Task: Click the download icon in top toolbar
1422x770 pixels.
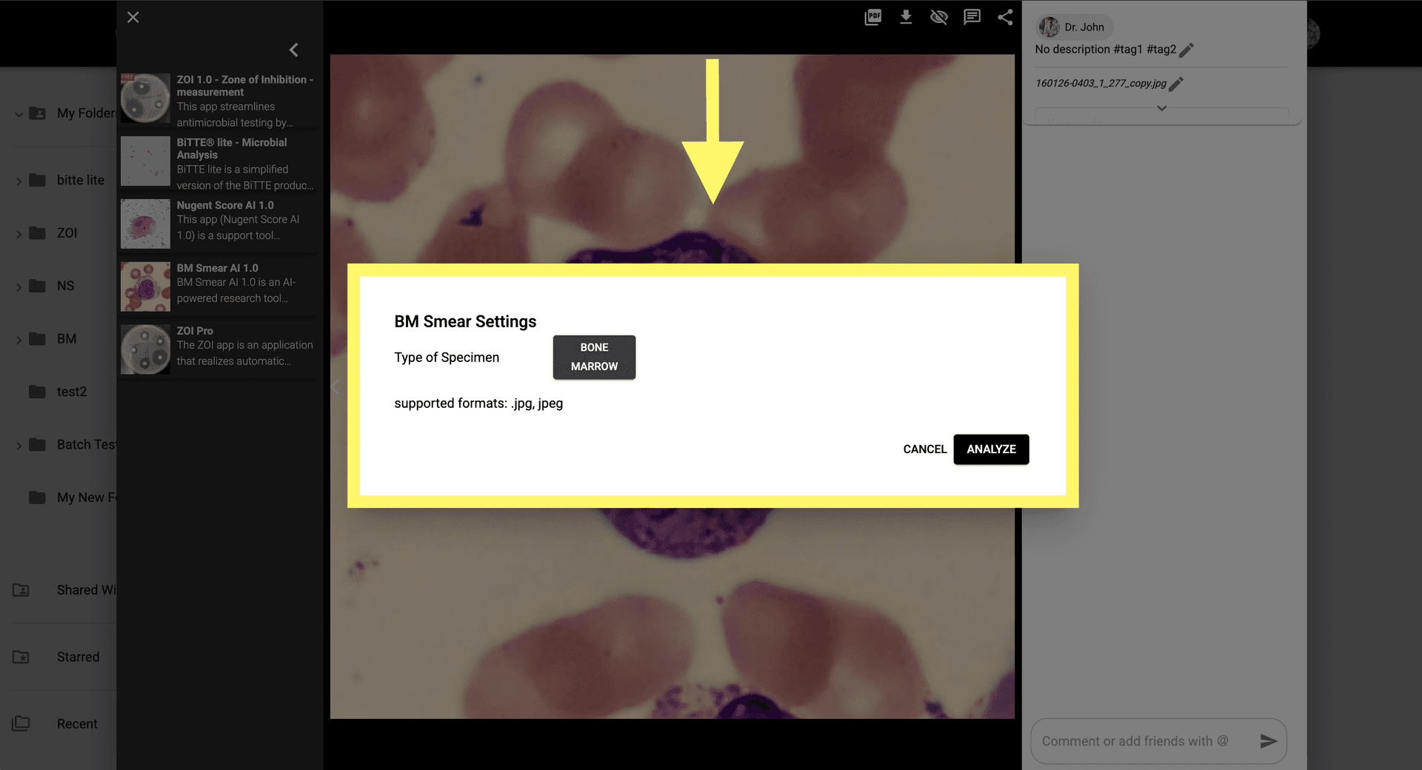Action: click(x=906, y=17)
